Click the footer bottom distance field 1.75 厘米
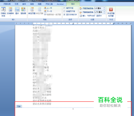134x116 pixels. pos(99,12)
